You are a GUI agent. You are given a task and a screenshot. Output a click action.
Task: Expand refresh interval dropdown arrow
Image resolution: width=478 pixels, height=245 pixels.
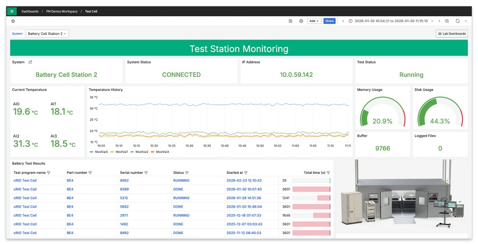click(466, 21)
